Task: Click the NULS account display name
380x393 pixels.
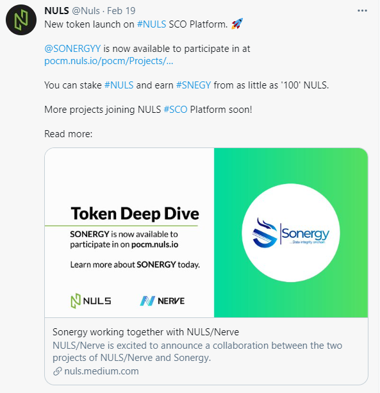Action: point(56,11)
